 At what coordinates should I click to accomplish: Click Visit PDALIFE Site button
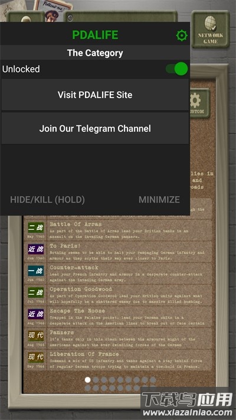(x=95, y=95)
